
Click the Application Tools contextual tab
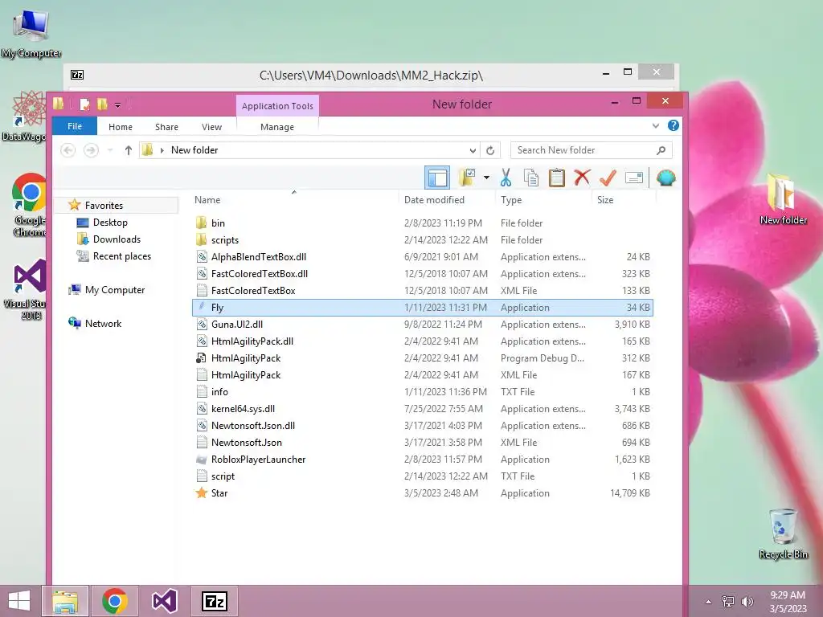pyautogui.click(x=277, y=105)
